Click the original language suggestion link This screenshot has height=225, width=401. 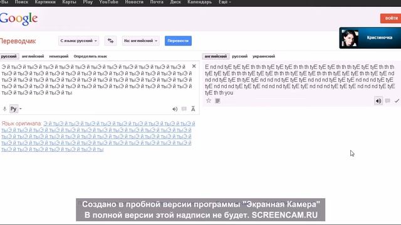point(98,136)
